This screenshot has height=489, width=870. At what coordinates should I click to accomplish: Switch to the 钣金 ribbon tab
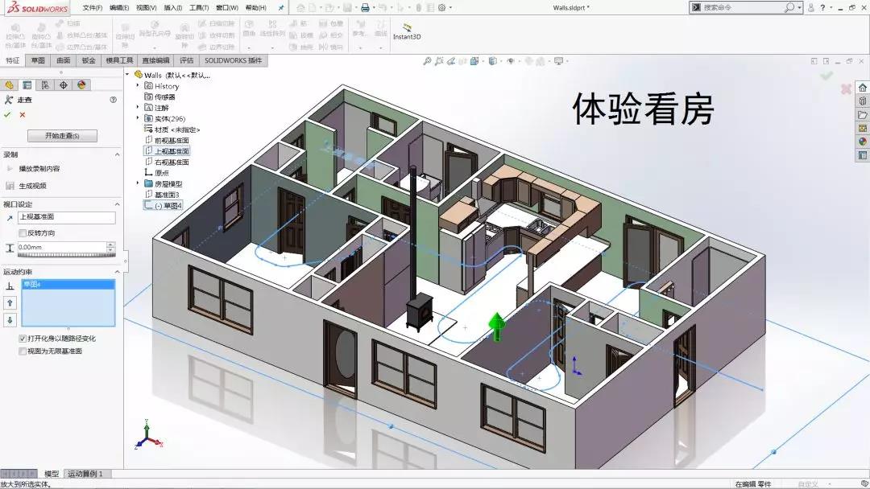pos(90,60)
